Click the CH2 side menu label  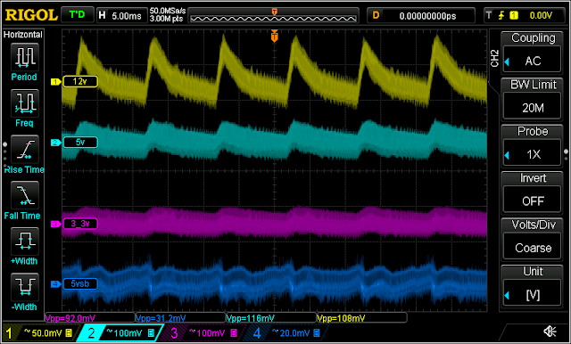tap(494, 58)
